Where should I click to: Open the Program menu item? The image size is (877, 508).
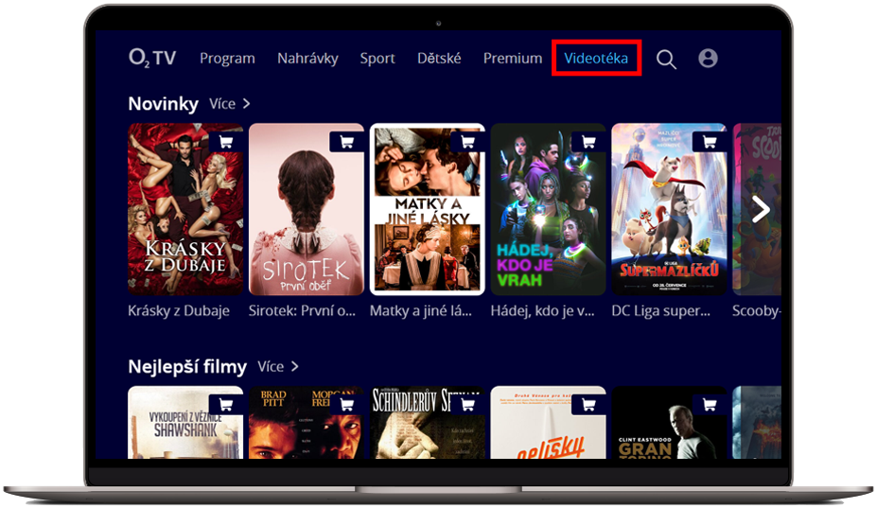click(227, 59)
